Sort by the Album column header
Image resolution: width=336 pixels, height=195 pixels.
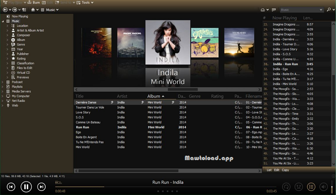click(x=154, y=96)
